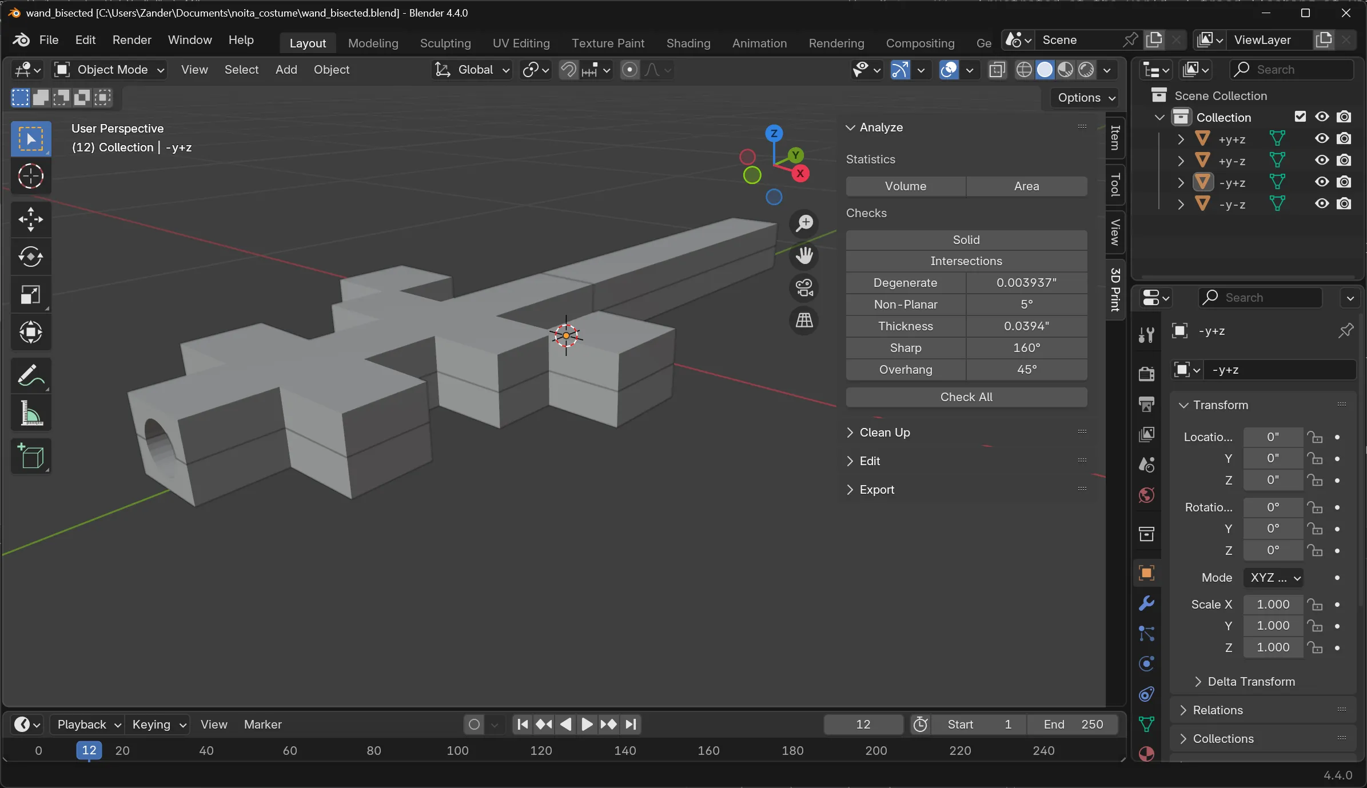The width and height of the screenshot is (1367, 788).
Task: Activate the Measure tool
Action: click(x=31, y=413)
